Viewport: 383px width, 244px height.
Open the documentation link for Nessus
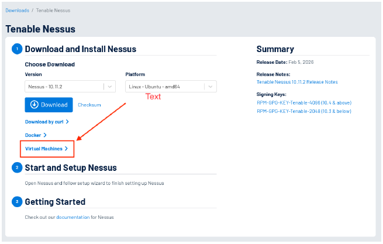pyautogui.click(x=73, y=217)
